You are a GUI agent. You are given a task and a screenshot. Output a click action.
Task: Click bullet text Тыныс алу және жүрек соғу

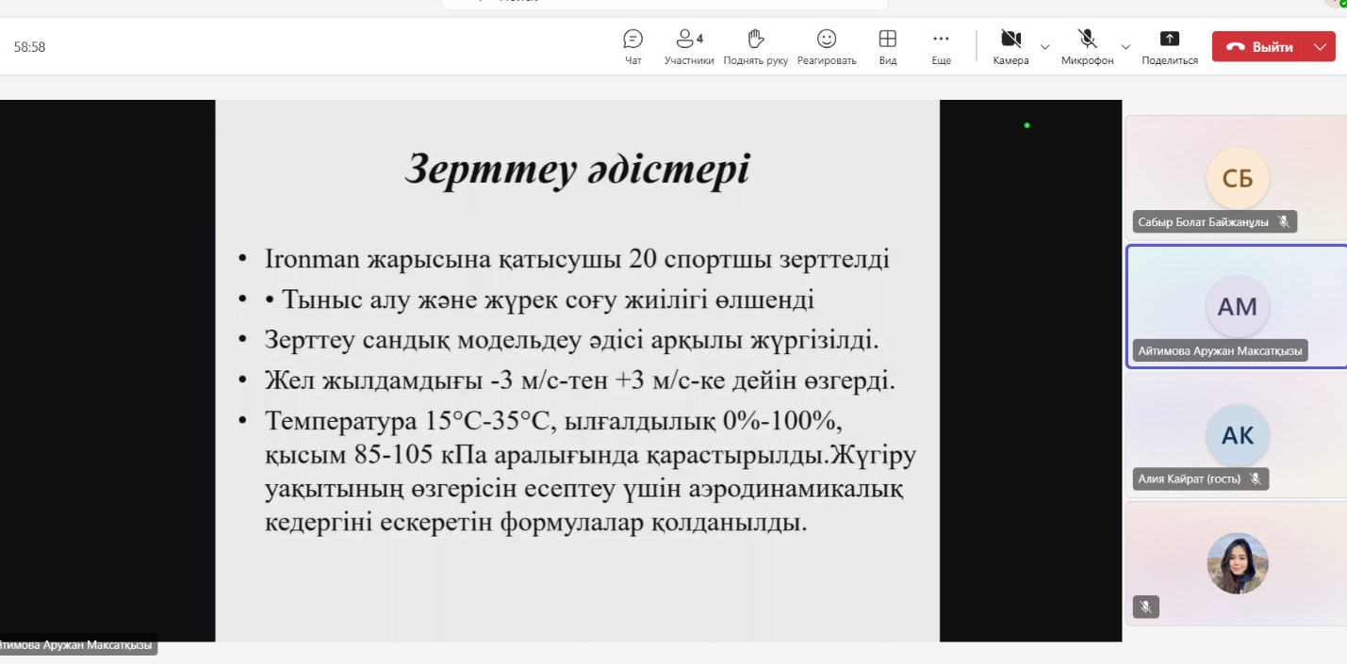549,300
